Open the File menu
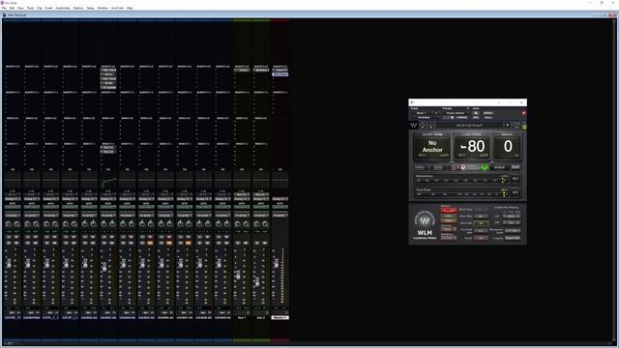The image size is (619, 348). click(x=4, y=8)
